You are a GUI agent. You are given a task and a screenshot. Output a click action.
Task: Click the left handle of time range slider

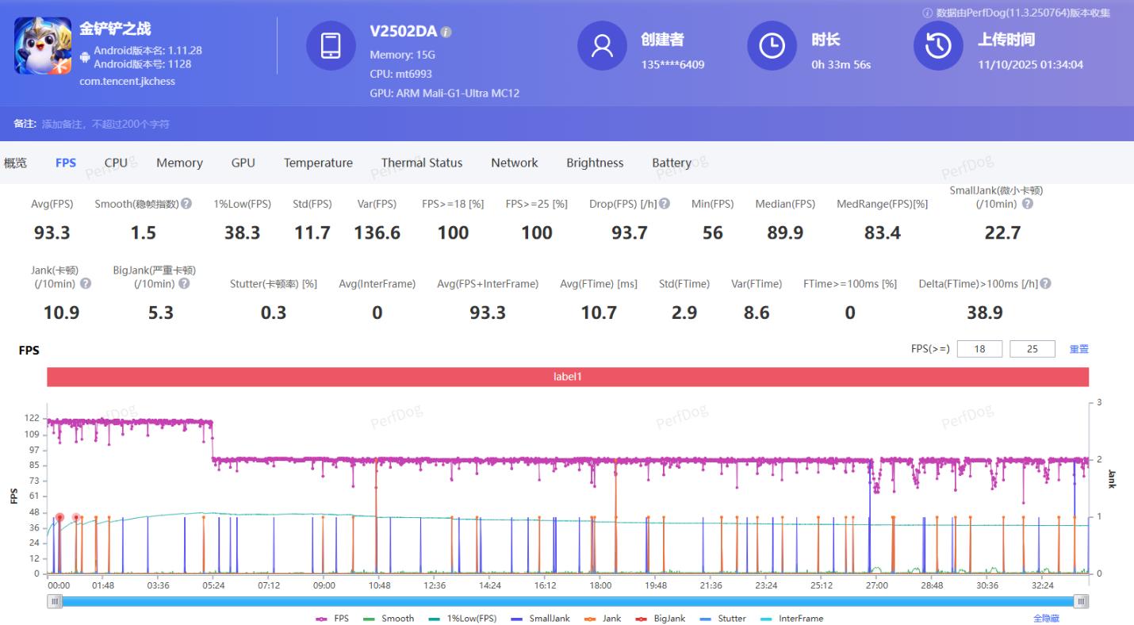pos(55,602)
